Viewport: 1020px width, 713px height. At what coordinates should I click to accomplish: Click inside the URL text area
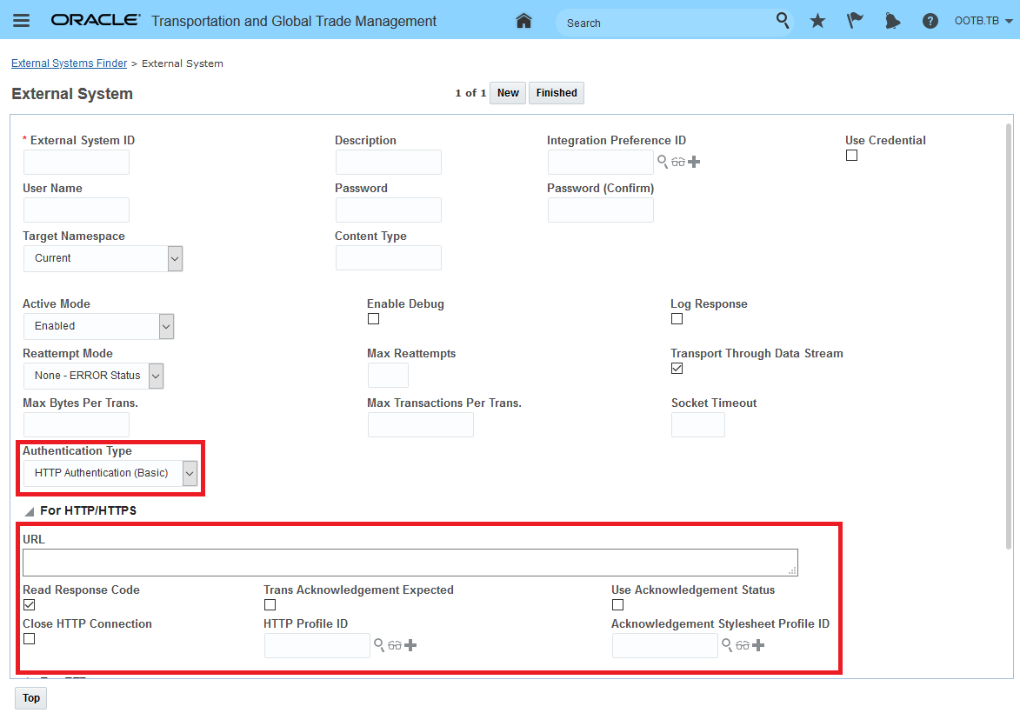pyautogui.click(x=410, y=563)
